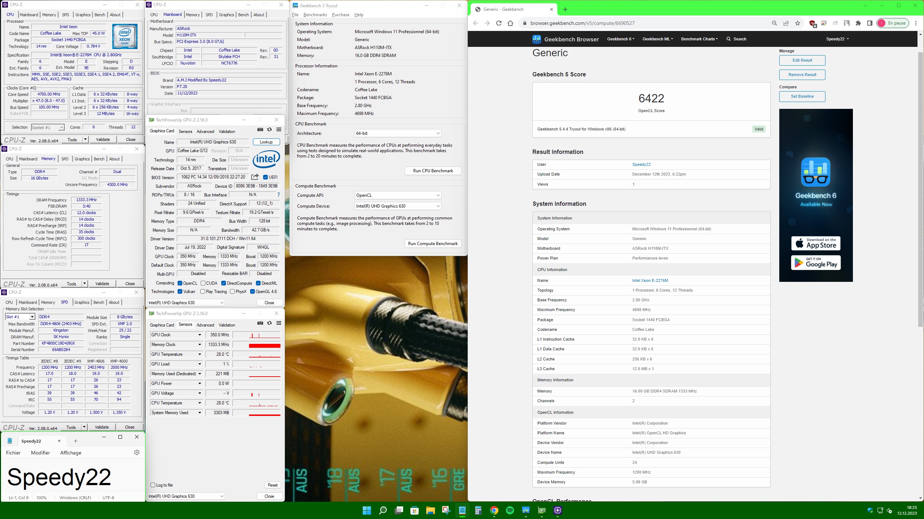The width and height of the screenshot is (924, 519).
Task: Add a new Notepad tab with plus icon
Action: tap(75, 441)
